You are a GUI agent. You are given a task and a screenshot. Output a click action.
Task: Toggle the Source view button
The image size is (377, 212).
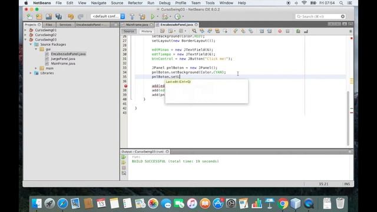click(x=129, y=31)
